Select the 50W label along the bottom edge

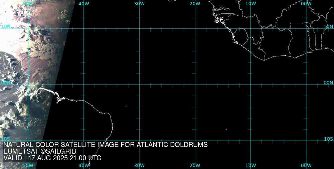28,165
